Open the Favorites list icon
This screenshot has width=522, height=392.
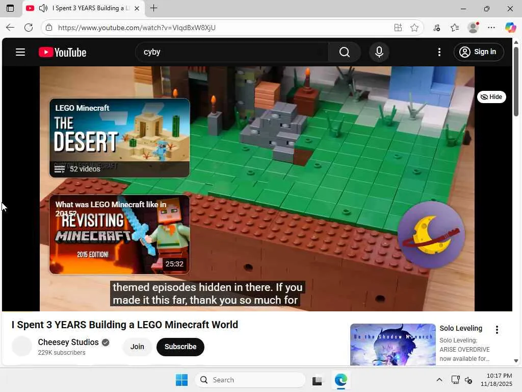tap(455, 28)
